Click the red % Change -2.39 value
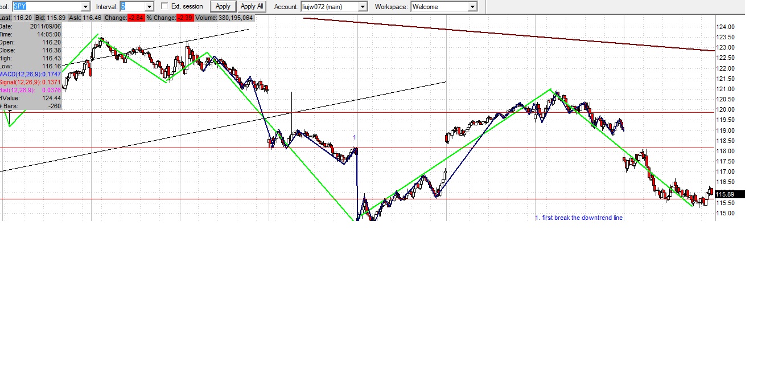 point(186,18)
